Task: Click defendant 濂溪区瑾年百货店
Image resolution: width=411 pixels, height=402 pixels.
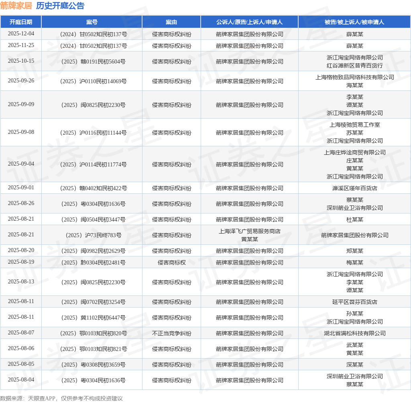Action: pyautogui.click(x=354, y=188)
